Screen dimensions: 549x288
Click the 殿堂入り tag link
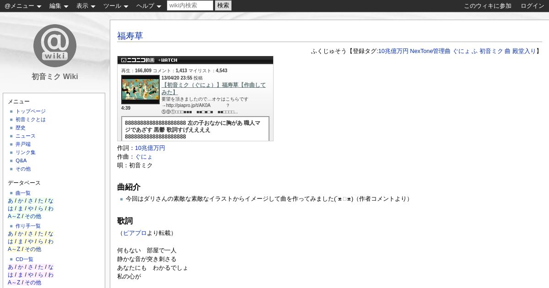click(524, 51)
